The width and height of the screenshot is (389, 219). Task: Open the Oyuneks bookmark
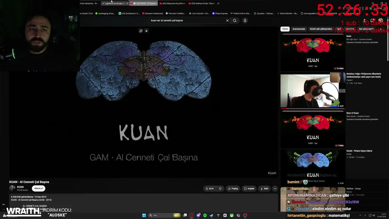(264, 13)
